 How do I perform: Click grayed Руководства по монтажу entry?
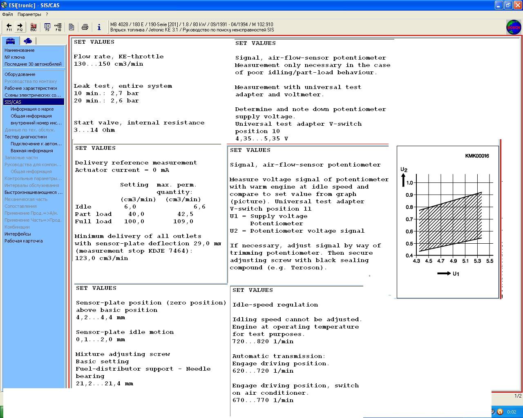pos(31,81)
